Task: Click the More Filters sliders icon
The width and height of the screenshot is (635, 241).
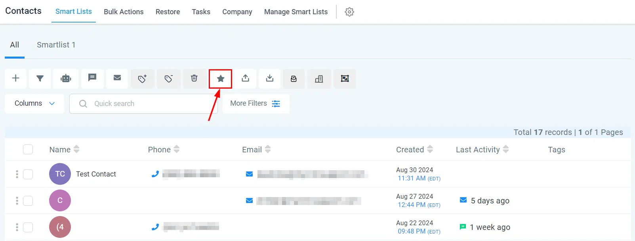Action: pyautogui.click(x=276, y=104)
